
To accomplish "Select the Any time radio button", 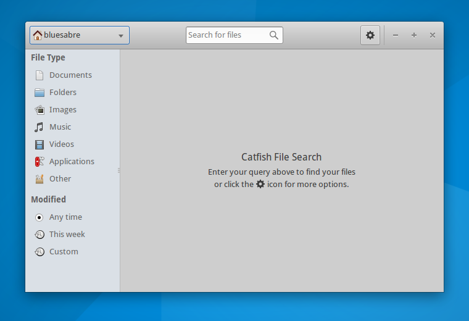I will click(39, 217).
